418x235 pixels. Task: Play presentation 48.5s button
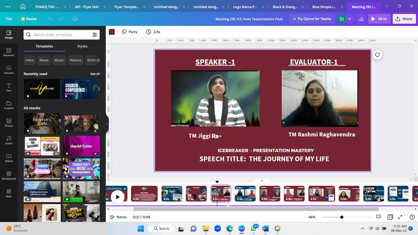[379, 19]
